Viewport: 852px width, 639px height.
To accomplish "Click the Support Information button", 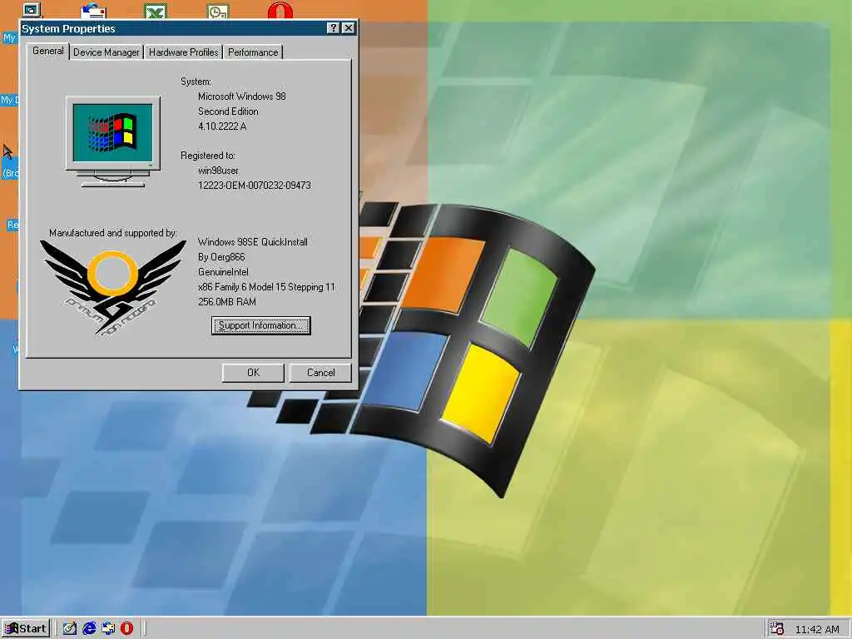I will pos(260,325).
